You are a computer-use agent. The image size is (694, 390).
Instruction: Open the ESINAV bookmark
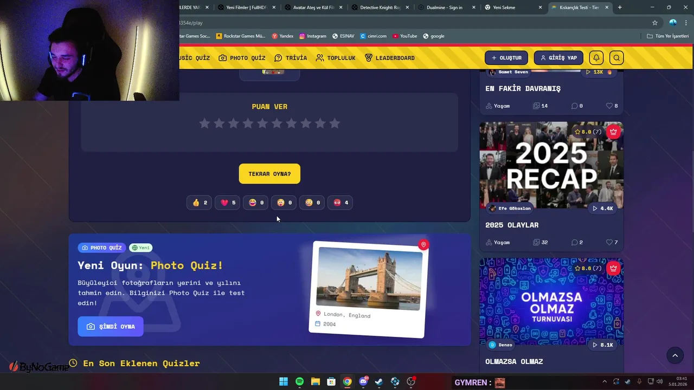point(343,36)
